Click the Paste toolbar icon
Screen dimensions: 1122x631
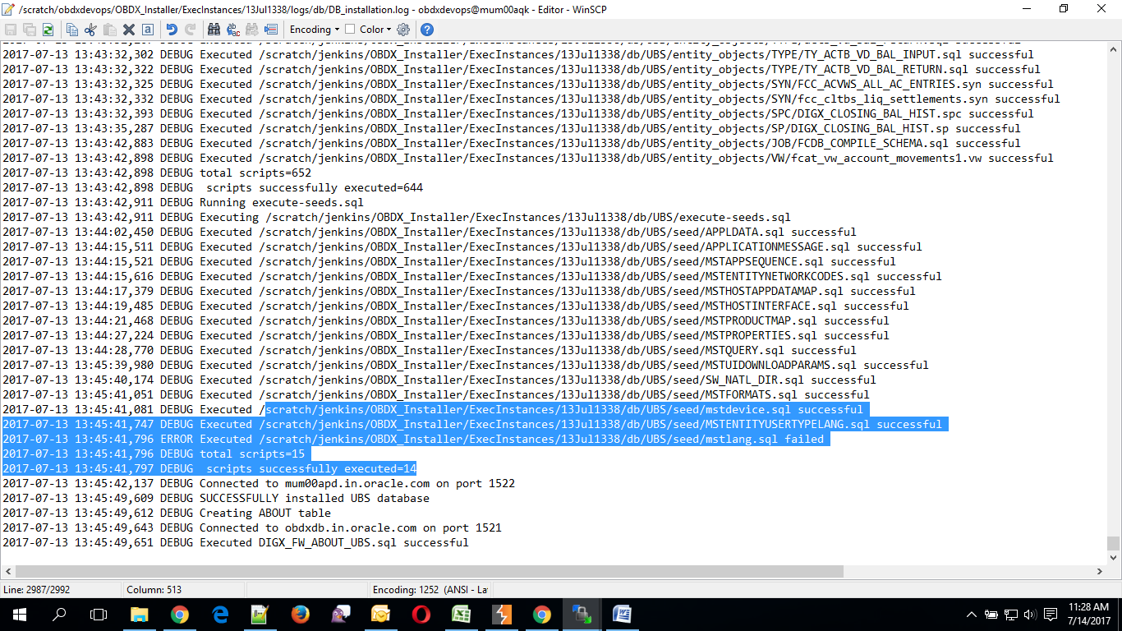[108, 30]
